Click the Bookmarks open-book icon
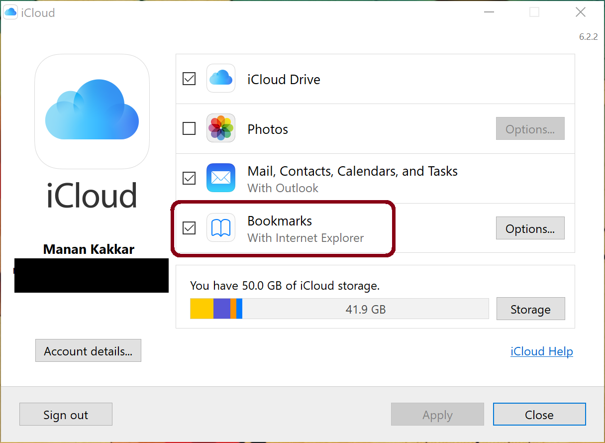The image size is (605, 443). pos(220,228)
